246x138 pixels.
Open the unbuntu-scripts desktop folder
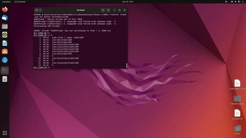click(237, 100)
